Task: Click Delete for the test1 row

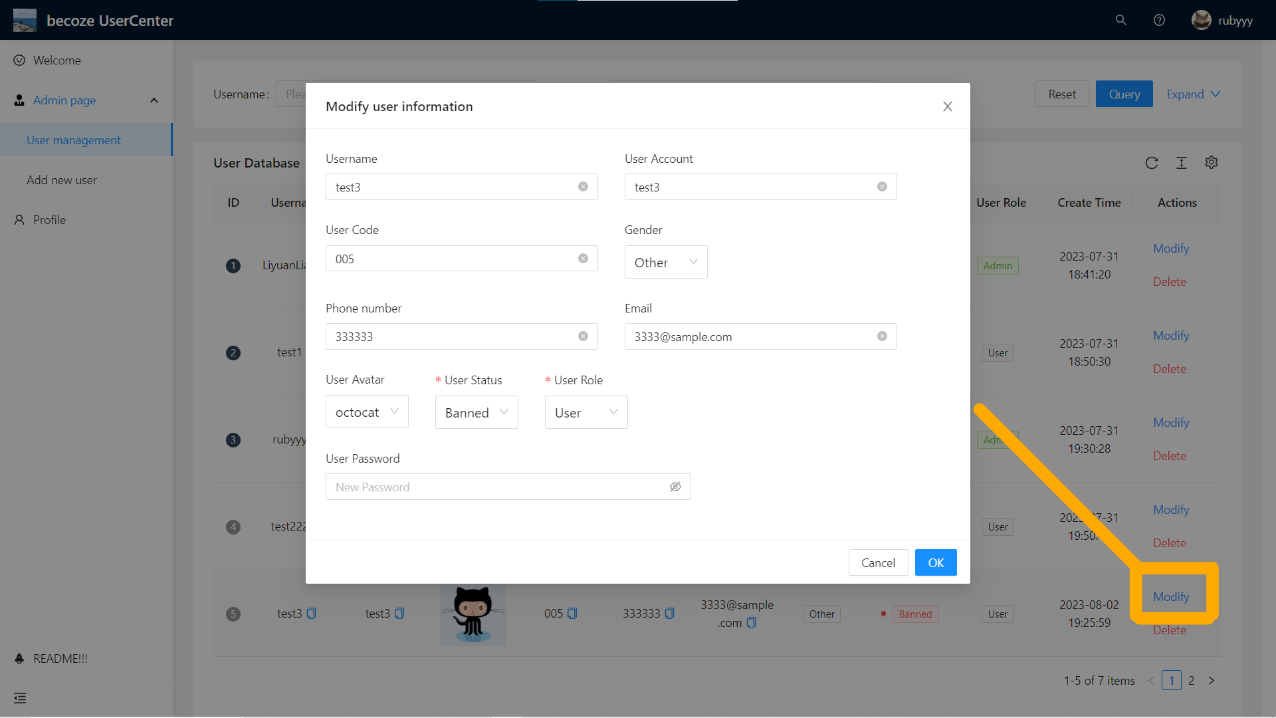Action: 1169,368
